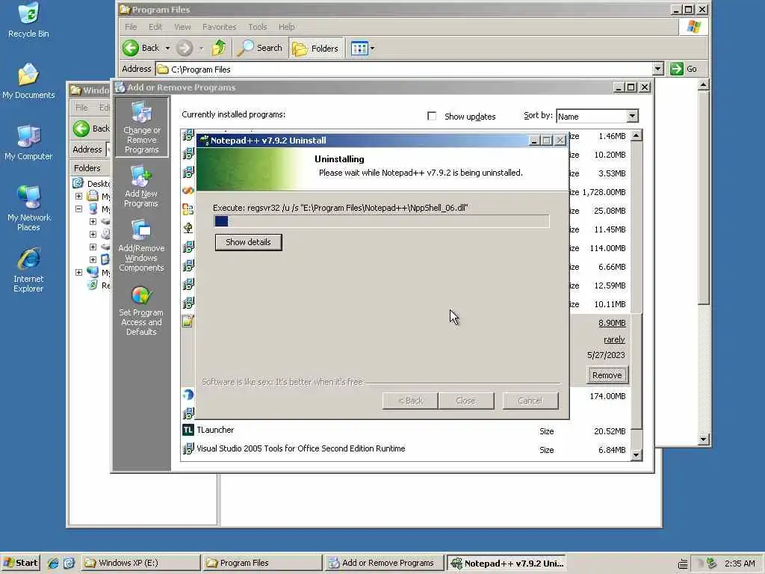
Task: Click the Cancel button in uninstaller
Action: [530, 401]
